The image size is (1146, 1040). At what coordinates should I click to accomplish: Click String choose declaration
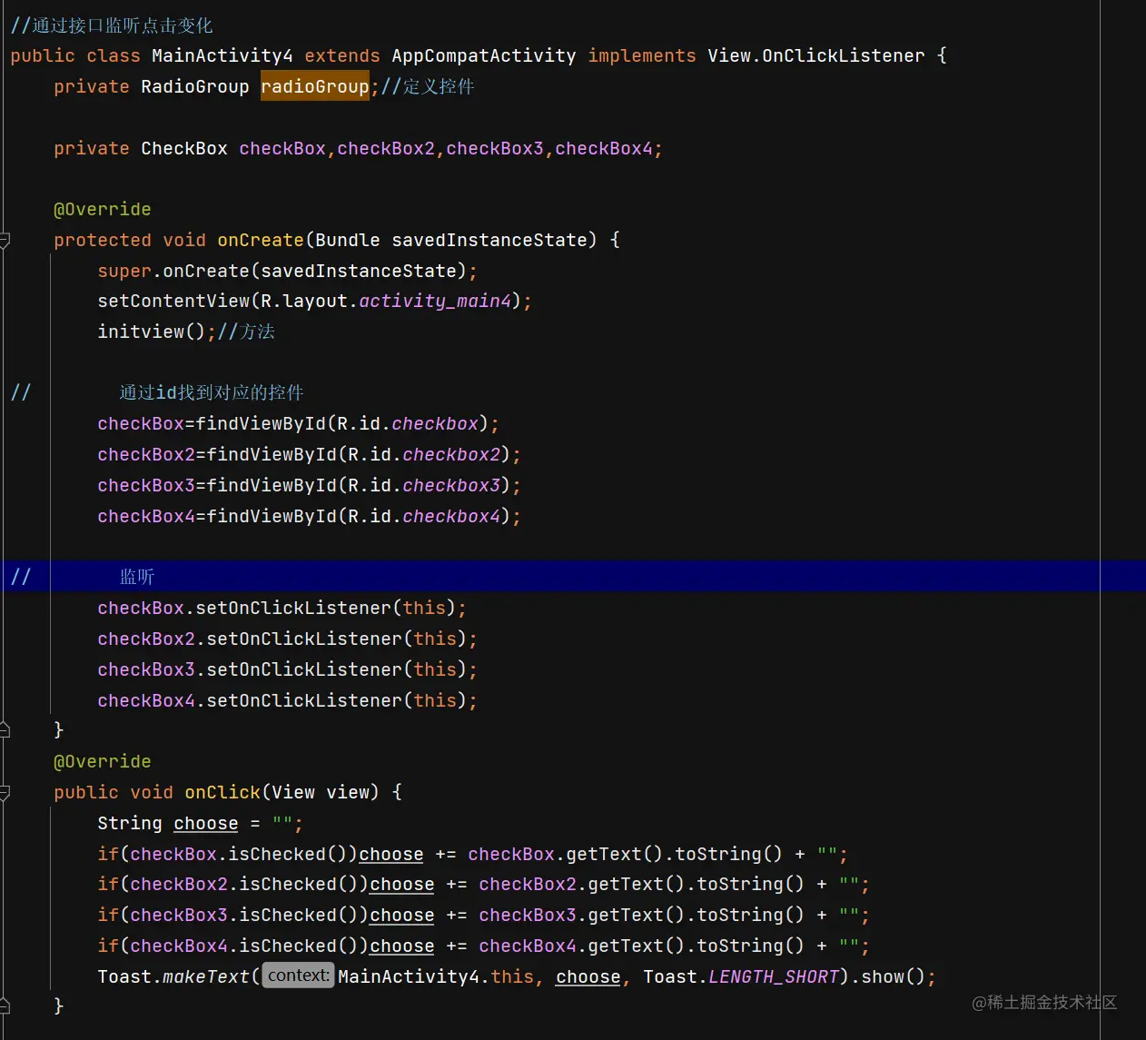(x=200, y=823)
